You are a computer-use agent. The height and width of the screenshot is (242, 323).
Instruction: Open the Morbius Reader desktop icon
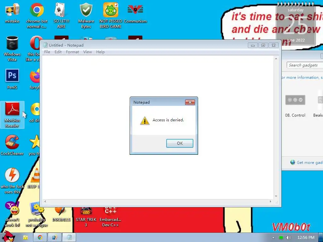coord(12,115)
